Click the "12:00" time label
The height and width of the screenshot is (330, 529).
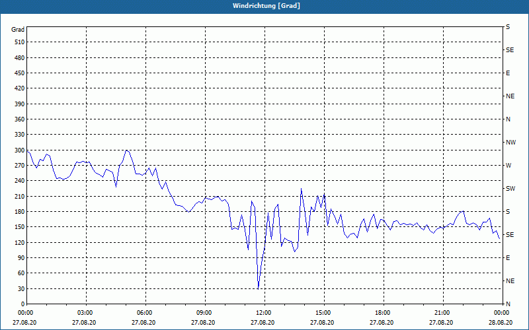tap(263, 313)
